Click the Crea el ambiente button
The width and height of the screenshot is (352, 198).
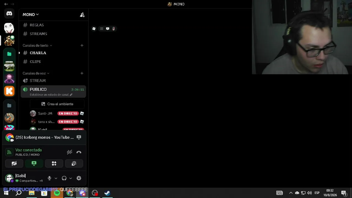pos(57,104)
